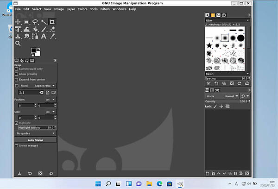The height and width of the screenshot is (189, 278).
Task: Expand the No guides dropdown
Action: 36,133
